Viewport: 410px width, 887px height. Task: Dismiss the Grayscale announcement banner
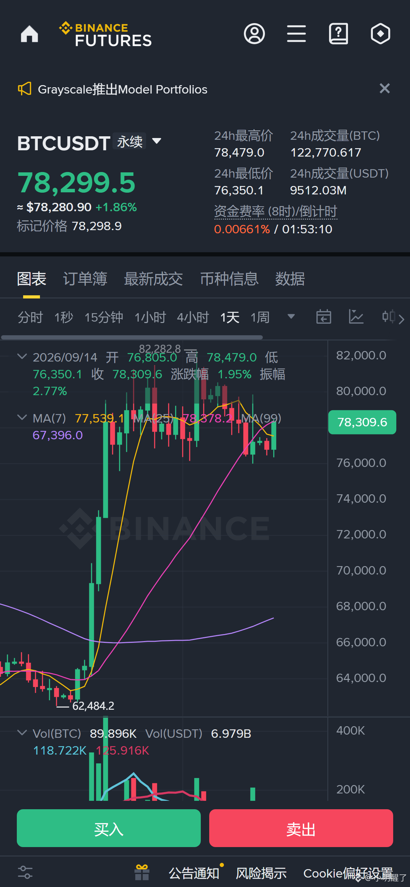pos(385,89)
